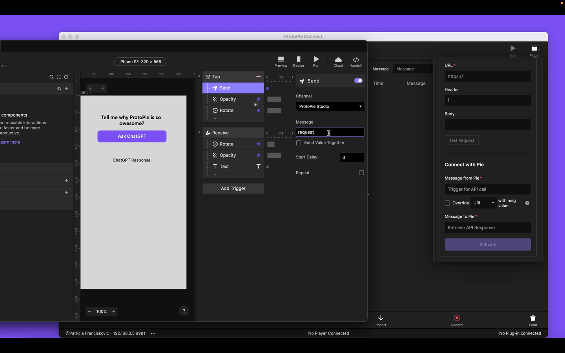This screenshot has width=565, height=353.
Task: Tick the Override checkbox
Action: 447,203
